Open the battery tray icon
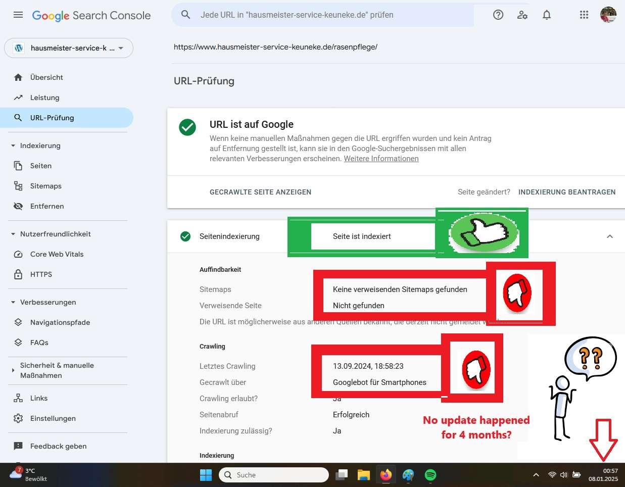625x487 pixels. pos(576,475)
